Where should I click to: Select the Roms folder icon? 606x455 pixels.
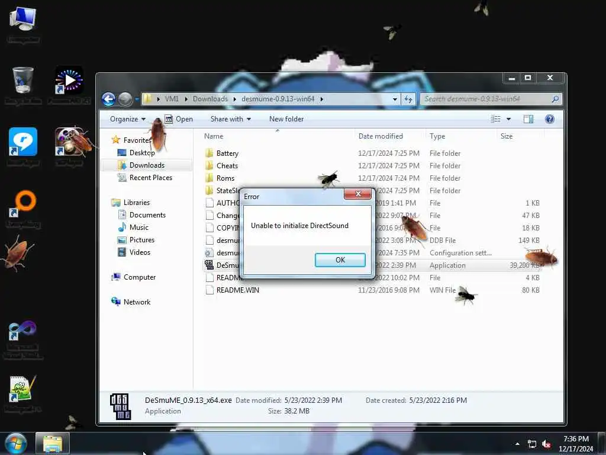coord(209,178)
